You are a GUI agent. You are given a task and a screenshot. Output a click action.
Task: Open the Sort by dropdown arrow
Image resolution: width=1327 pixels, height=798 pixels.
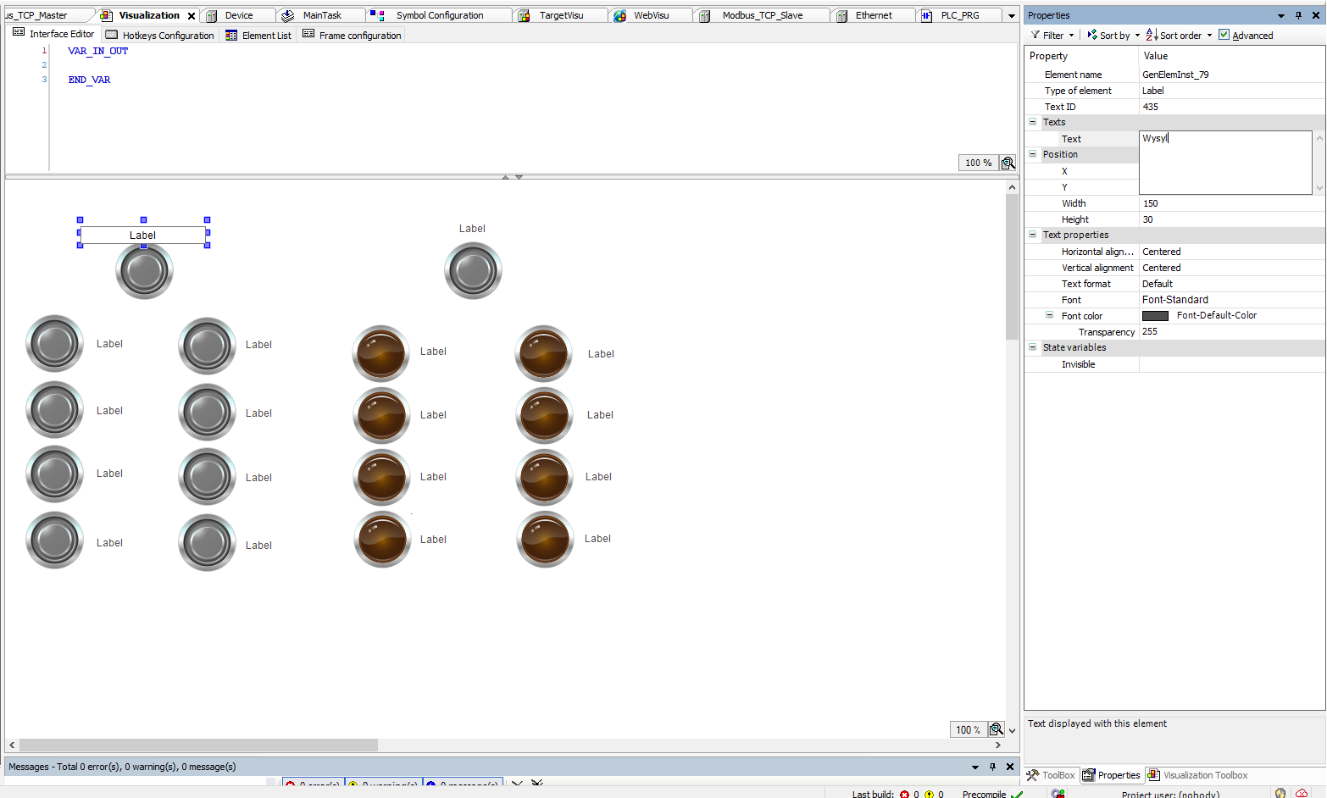pos(1137,36)
